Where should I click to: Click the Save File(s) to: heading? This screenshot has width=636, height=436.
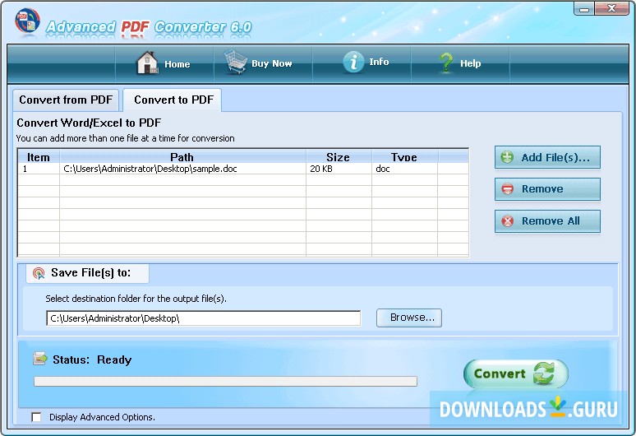91,273
